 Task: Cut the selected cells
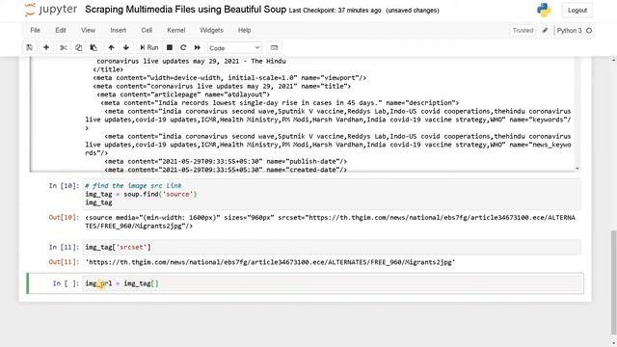(64, 47)
